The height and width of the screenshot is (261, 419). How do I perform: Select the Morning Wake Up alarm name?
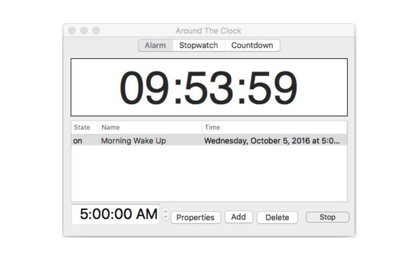(x=134, y=140)
